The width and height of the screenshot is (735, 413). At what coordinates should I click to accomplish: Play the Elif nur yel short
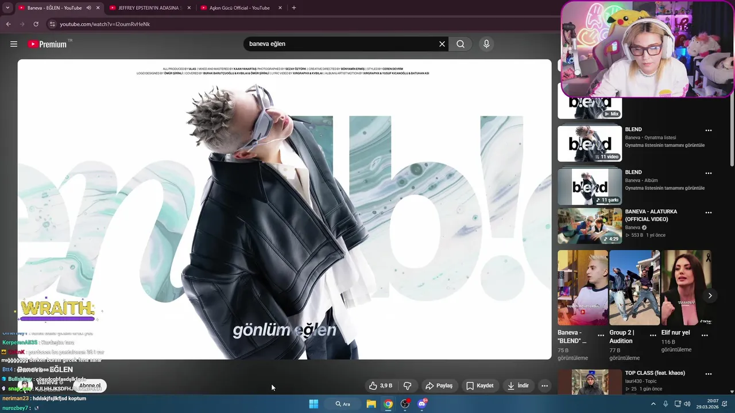(686, 287)
